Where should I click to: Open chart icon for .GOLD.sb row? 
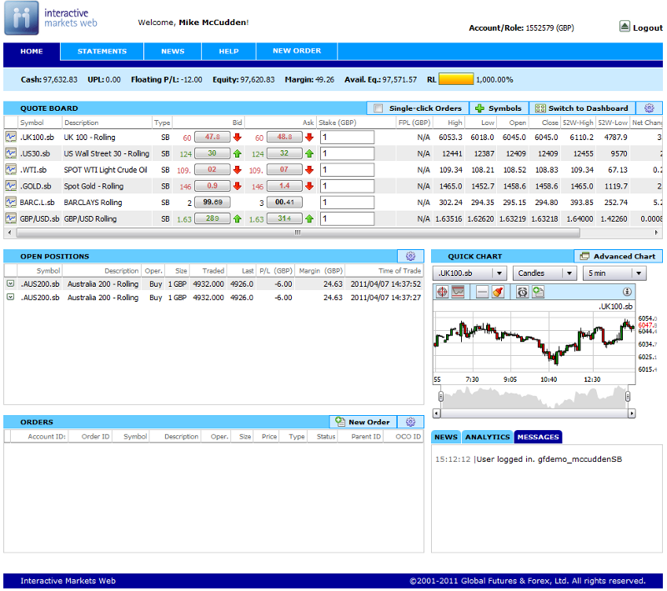11,186
